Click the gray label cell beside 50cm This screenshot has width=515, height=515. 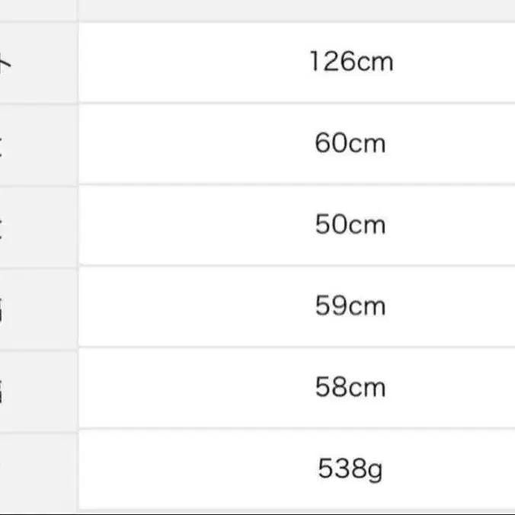[38, 225]
